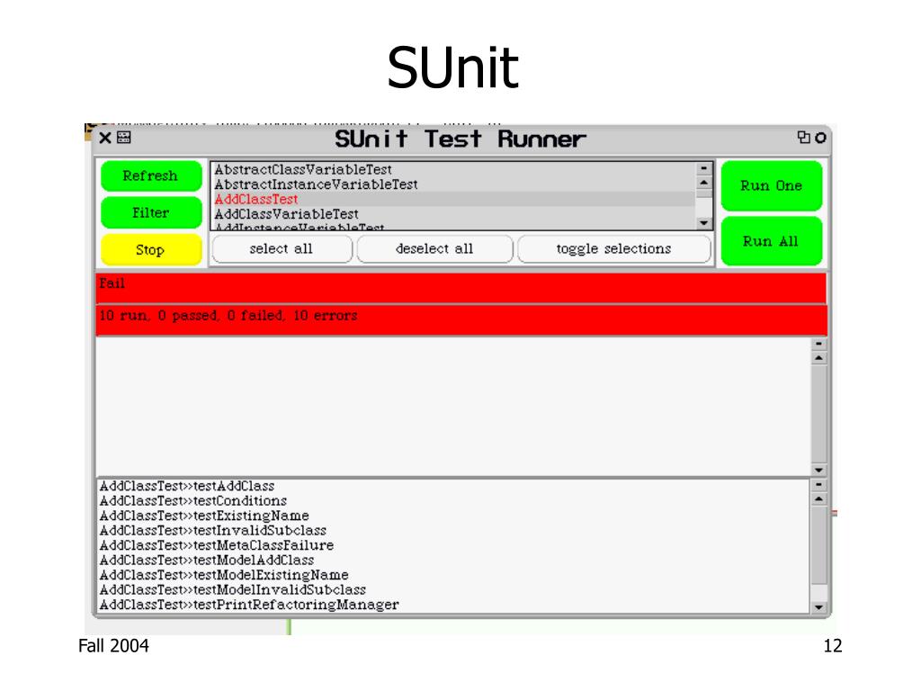Select AbstractInstanceVariableTest in the test class list
The image size is (921, 691).
(453, 184)
